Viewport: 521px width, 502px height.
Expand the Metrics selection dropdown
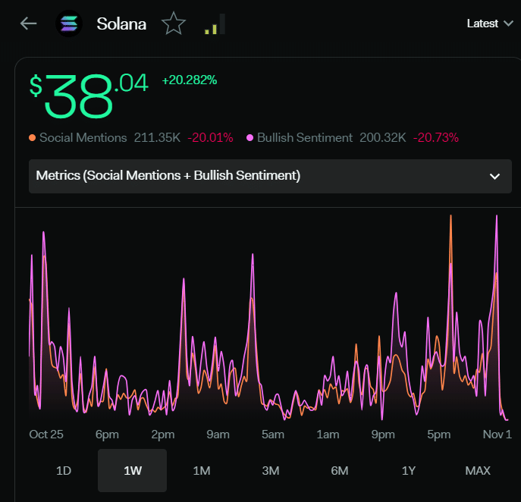click(x=270, y=176)
